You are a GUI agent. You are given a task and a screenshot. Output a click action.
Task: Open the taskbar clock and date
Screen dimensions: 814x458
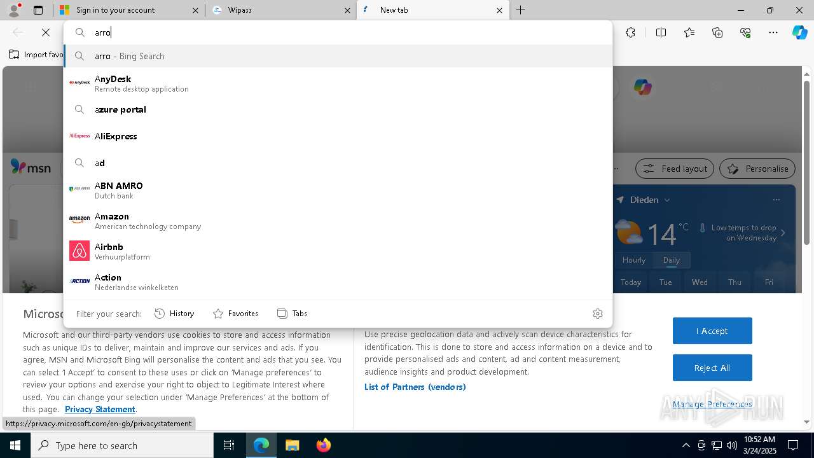coord(759,445)
